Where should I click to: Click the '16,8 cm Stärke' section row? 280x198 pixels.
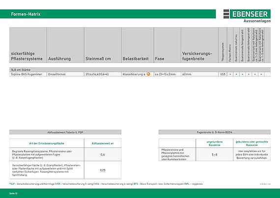coord(140,70)
